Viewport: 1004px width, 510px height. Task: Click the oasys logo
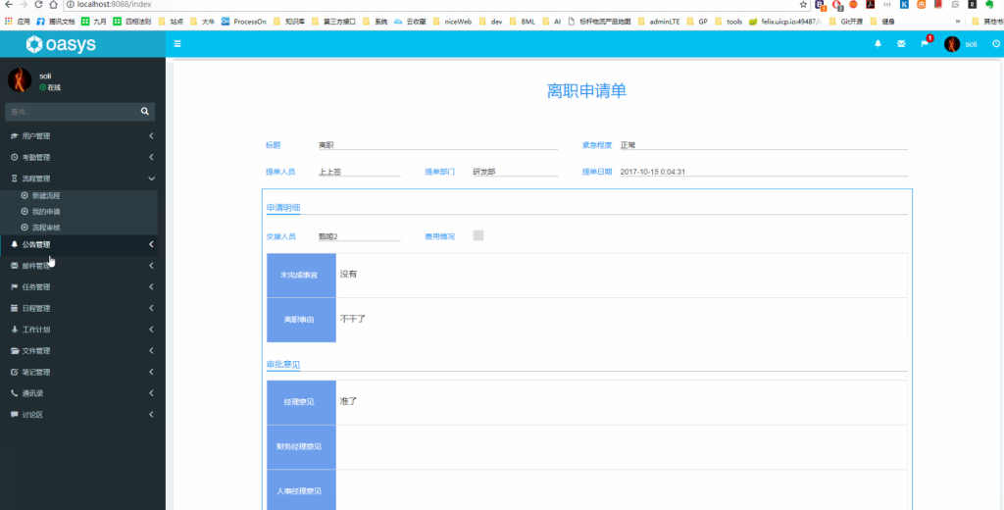(62, 44)
